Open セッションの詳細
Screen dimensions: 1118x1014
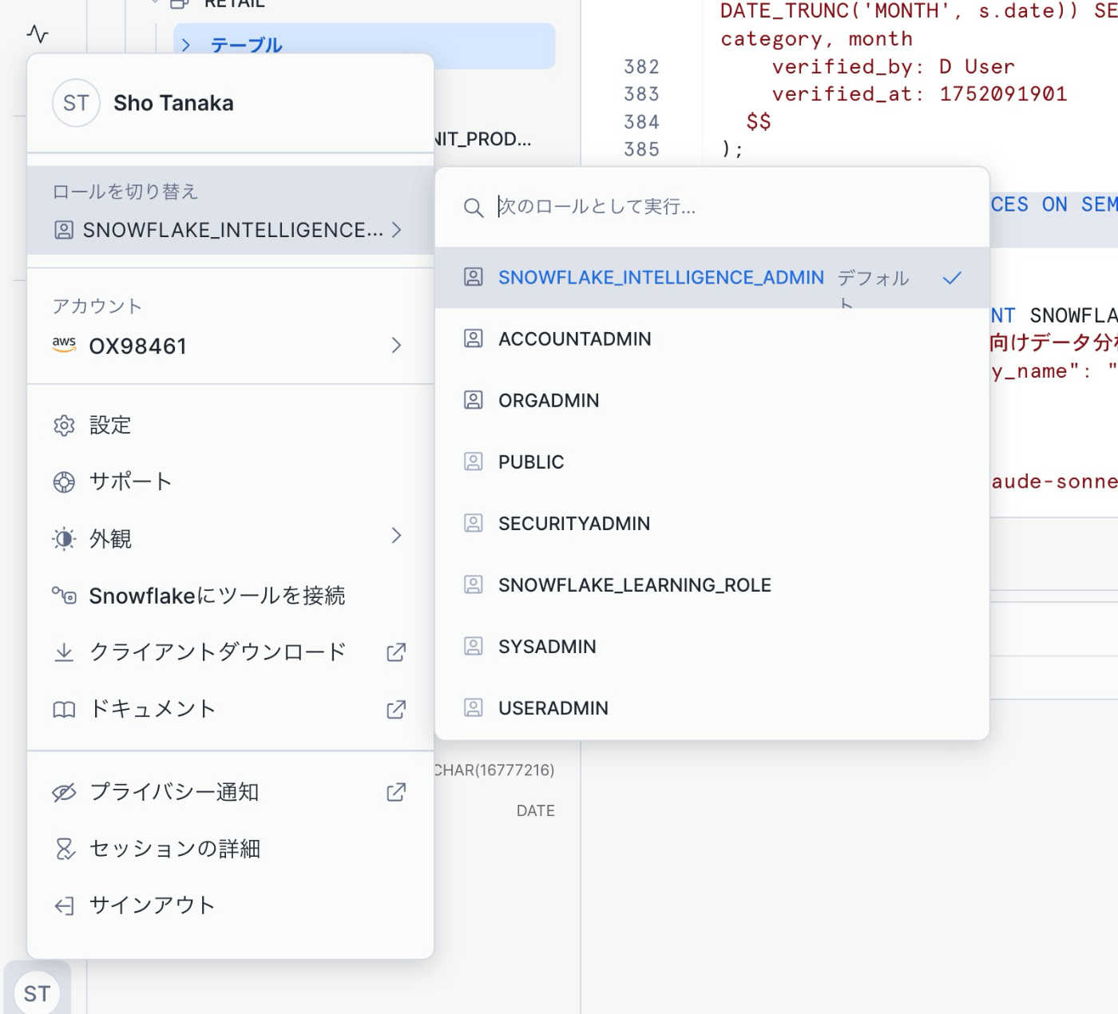(230, 849)
